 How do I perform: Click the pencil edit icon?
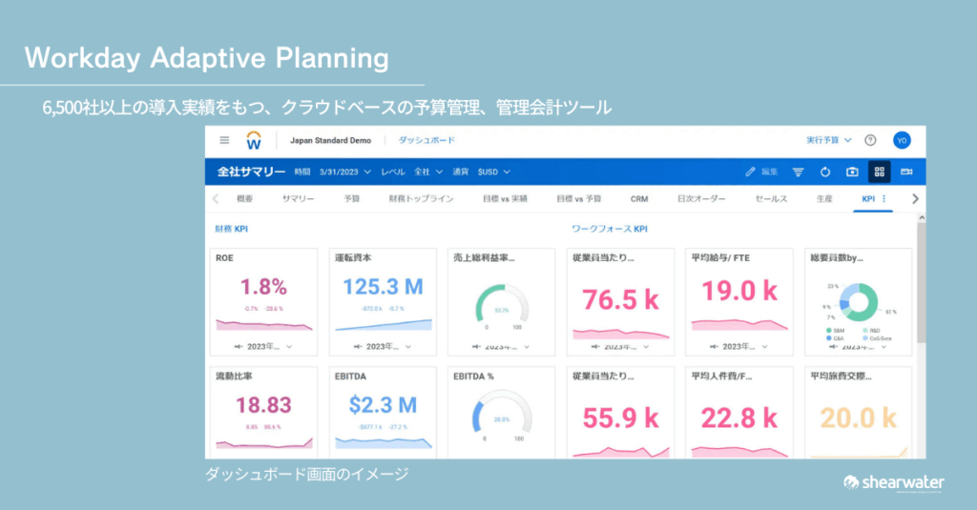tap(750, 172)
